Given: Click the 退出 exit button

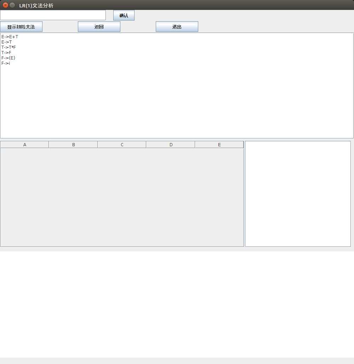Looking at the screenshot, I should point(177,27).
